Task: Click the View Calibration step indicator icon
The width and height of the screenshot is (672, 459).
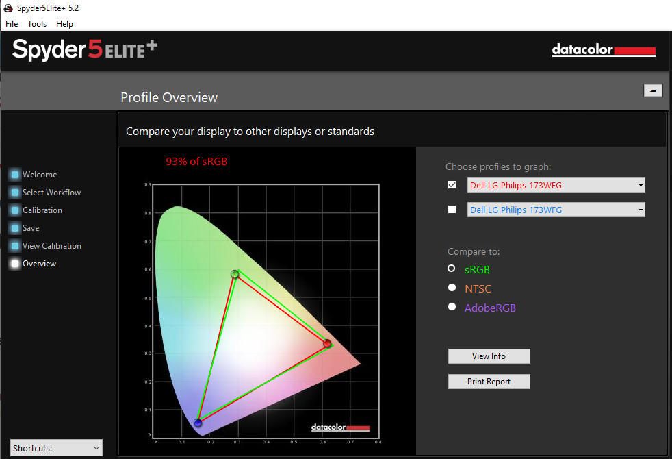Action: (x=15, y=246)
